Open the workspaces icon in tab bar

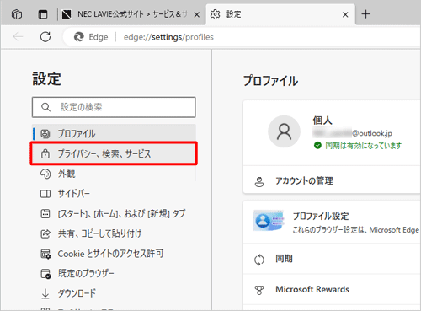[x=17, y=14]
